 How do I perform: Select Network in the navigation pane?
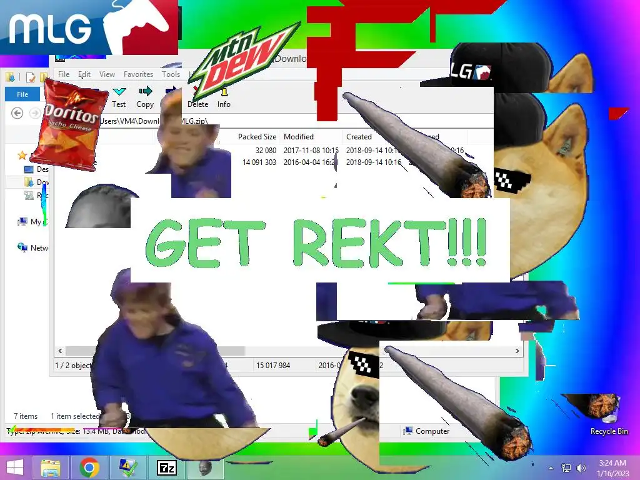(x=32, y=247)
